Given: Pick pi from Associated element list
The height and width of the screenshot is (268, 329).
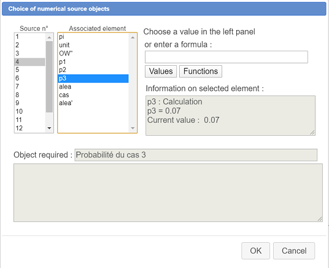Looking at the screenshot, I should click(x=93, y=37).
